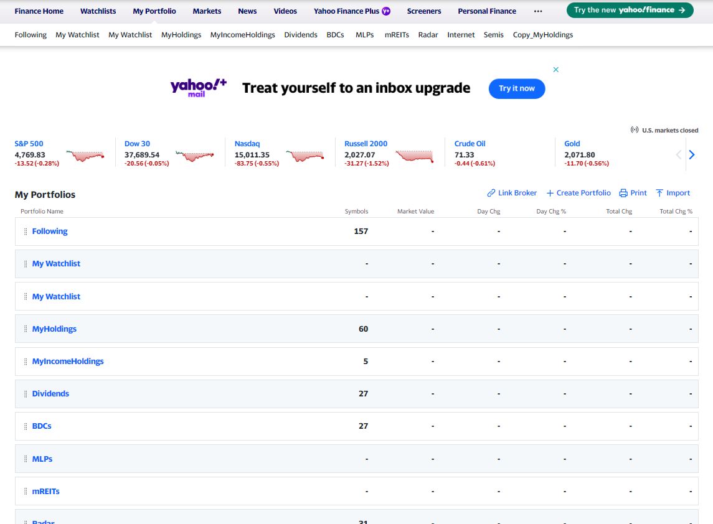Expand more navigation items via ellipsis
The image size is (713, 524).
pos(538,11)
